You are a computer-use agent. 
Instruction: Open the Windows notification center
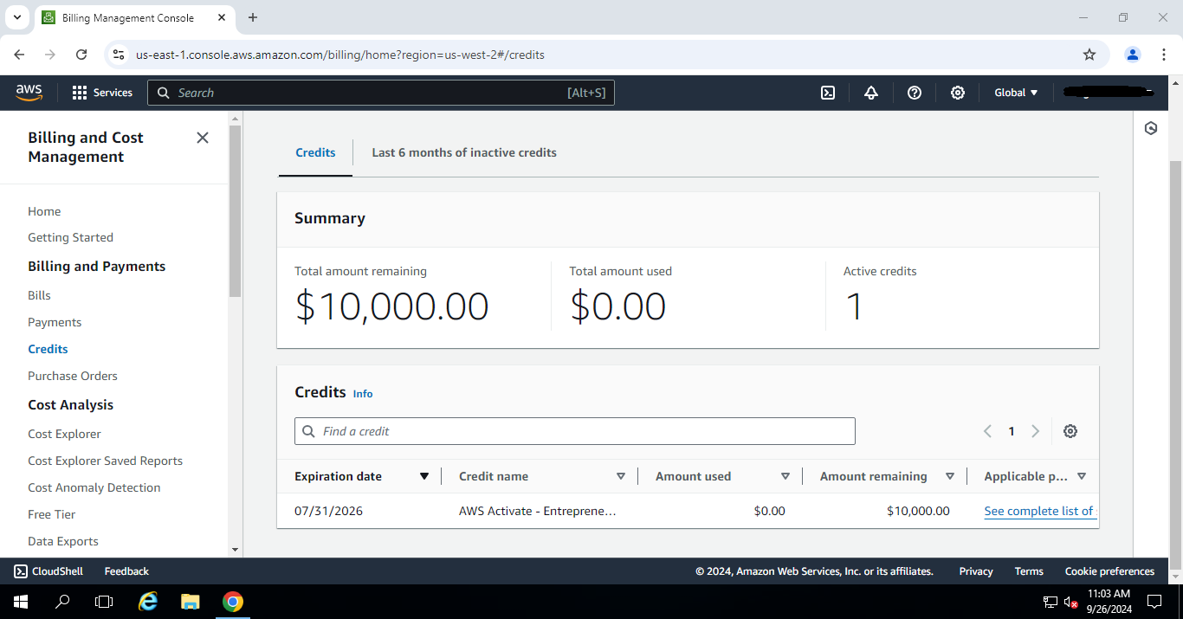point(1154,602)
